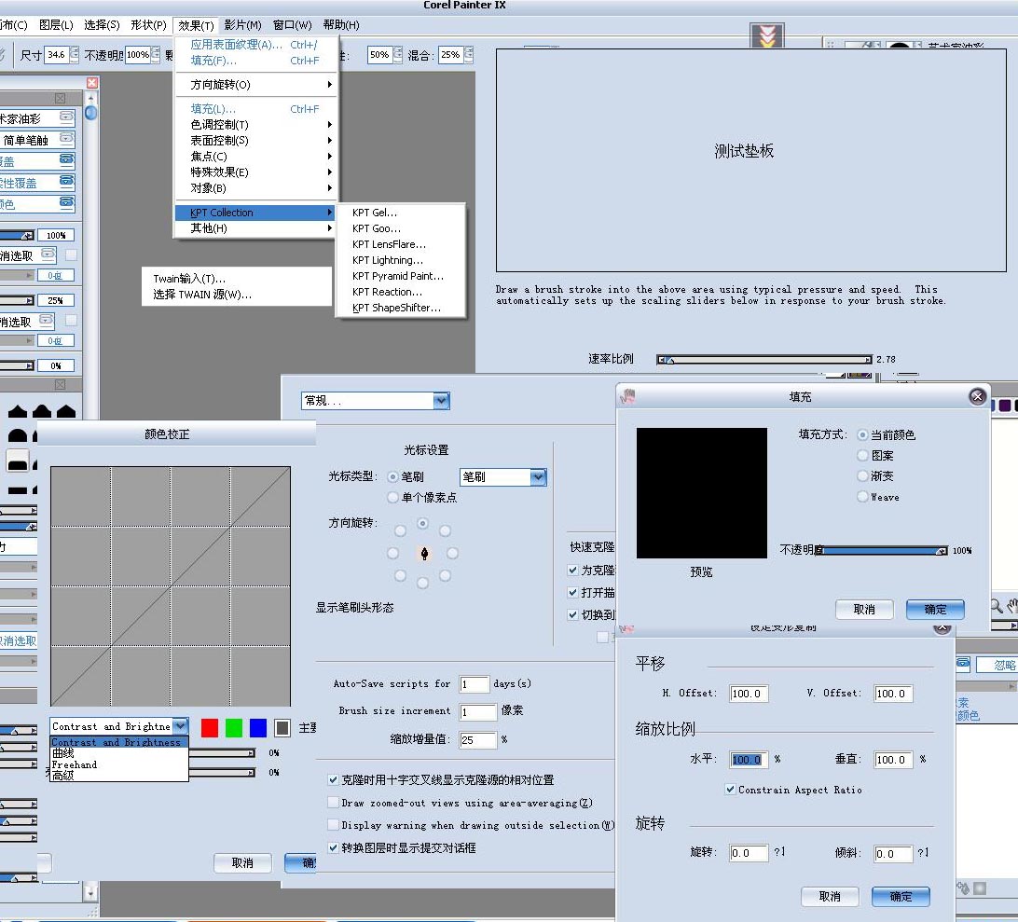Toggle 克隆时用十字交叉线 checkbox

click(x=333, y=779)
